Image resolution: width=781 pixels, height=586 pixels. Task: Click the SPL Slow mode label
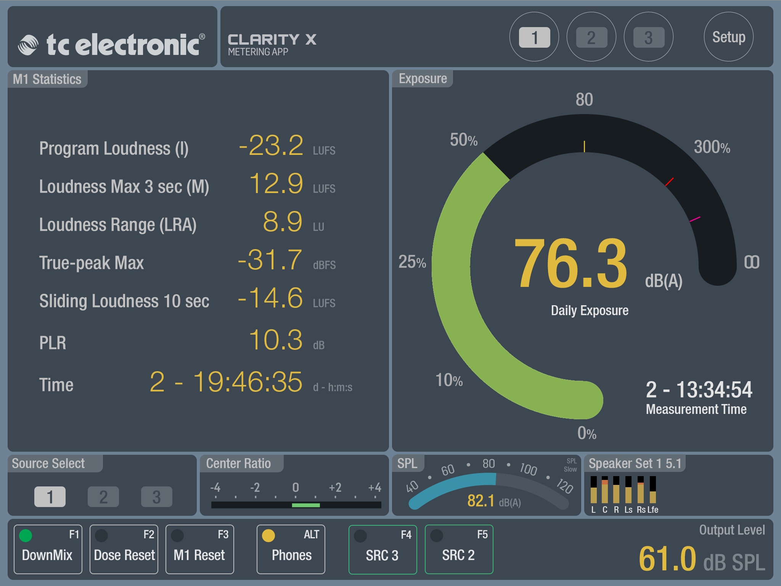[x=570, y=465]
